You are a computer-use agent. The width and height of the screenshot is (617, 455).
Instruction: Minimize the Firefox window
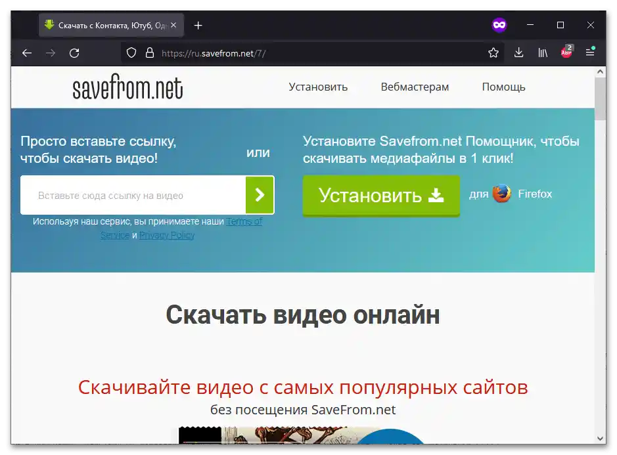(x=530, y=25)
